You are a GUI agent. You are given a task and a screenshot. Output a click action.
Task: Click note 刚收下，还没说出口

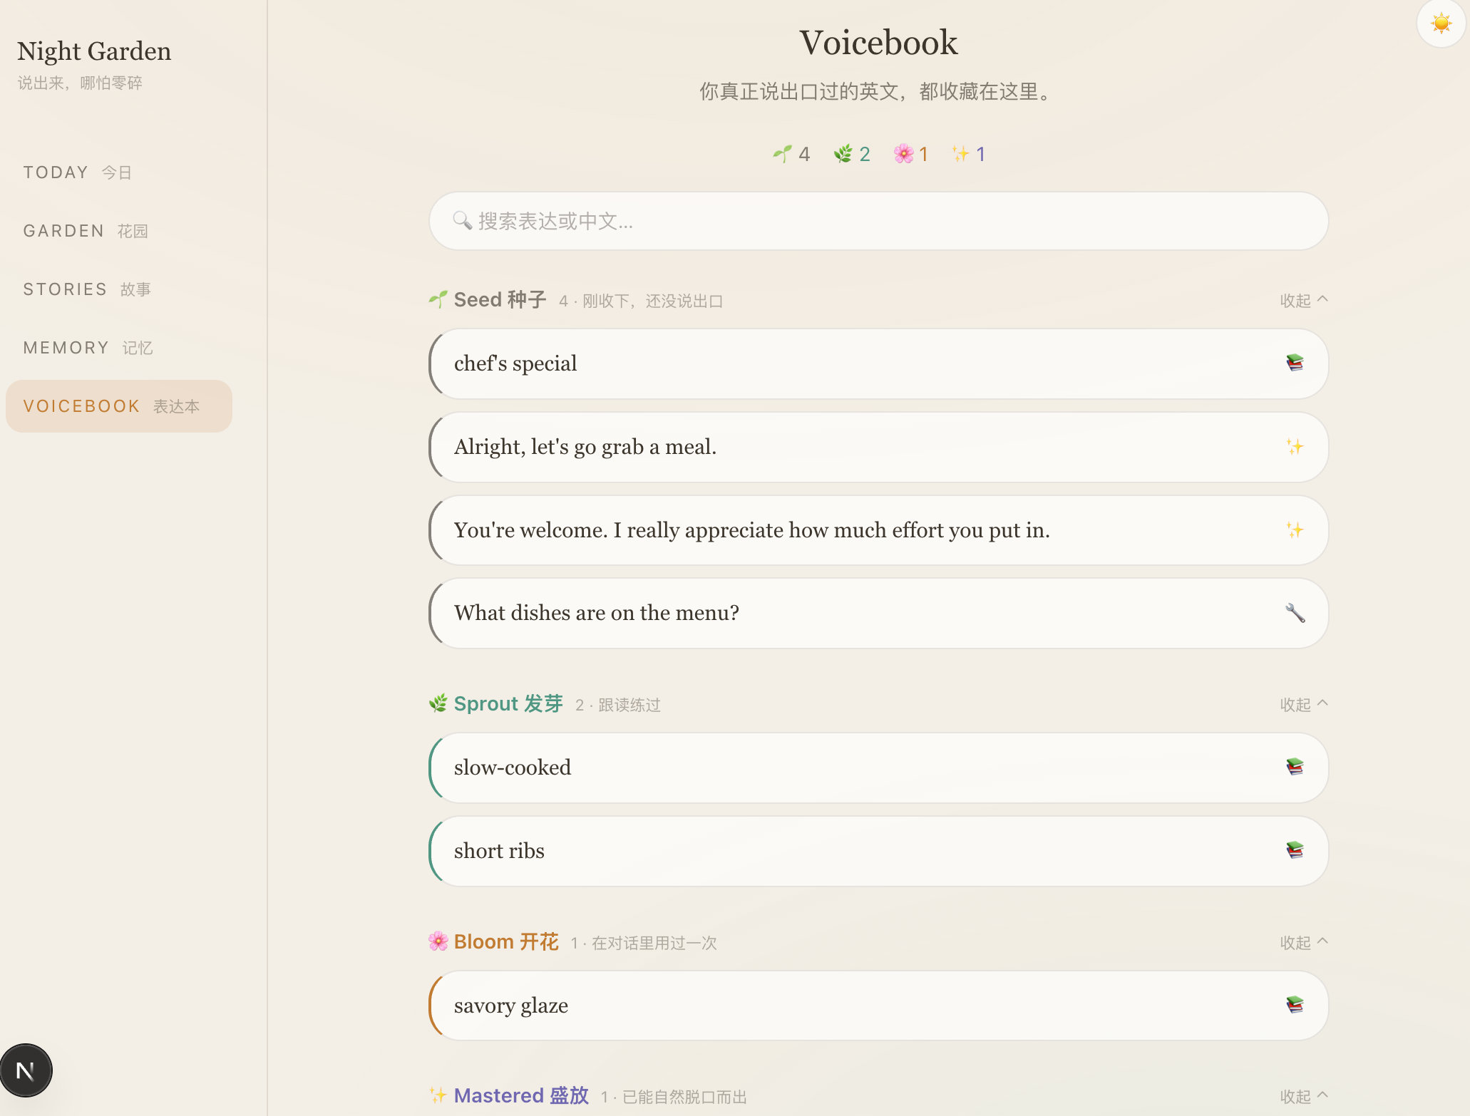[653, 301]
